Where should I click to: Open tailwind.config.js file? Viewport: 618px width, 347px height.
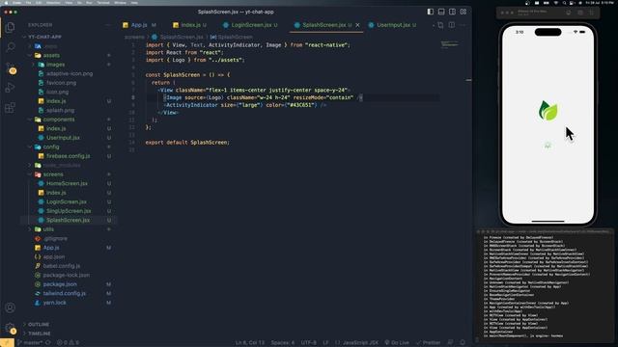pyautogui.click(x=65, y=293)
